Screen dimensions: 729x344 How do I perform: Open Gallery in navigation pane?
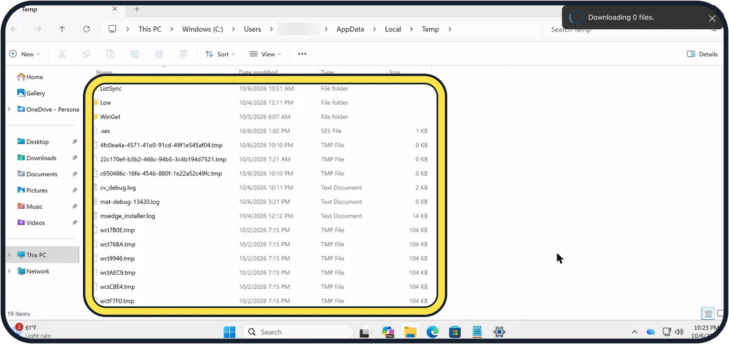point(31,93)
